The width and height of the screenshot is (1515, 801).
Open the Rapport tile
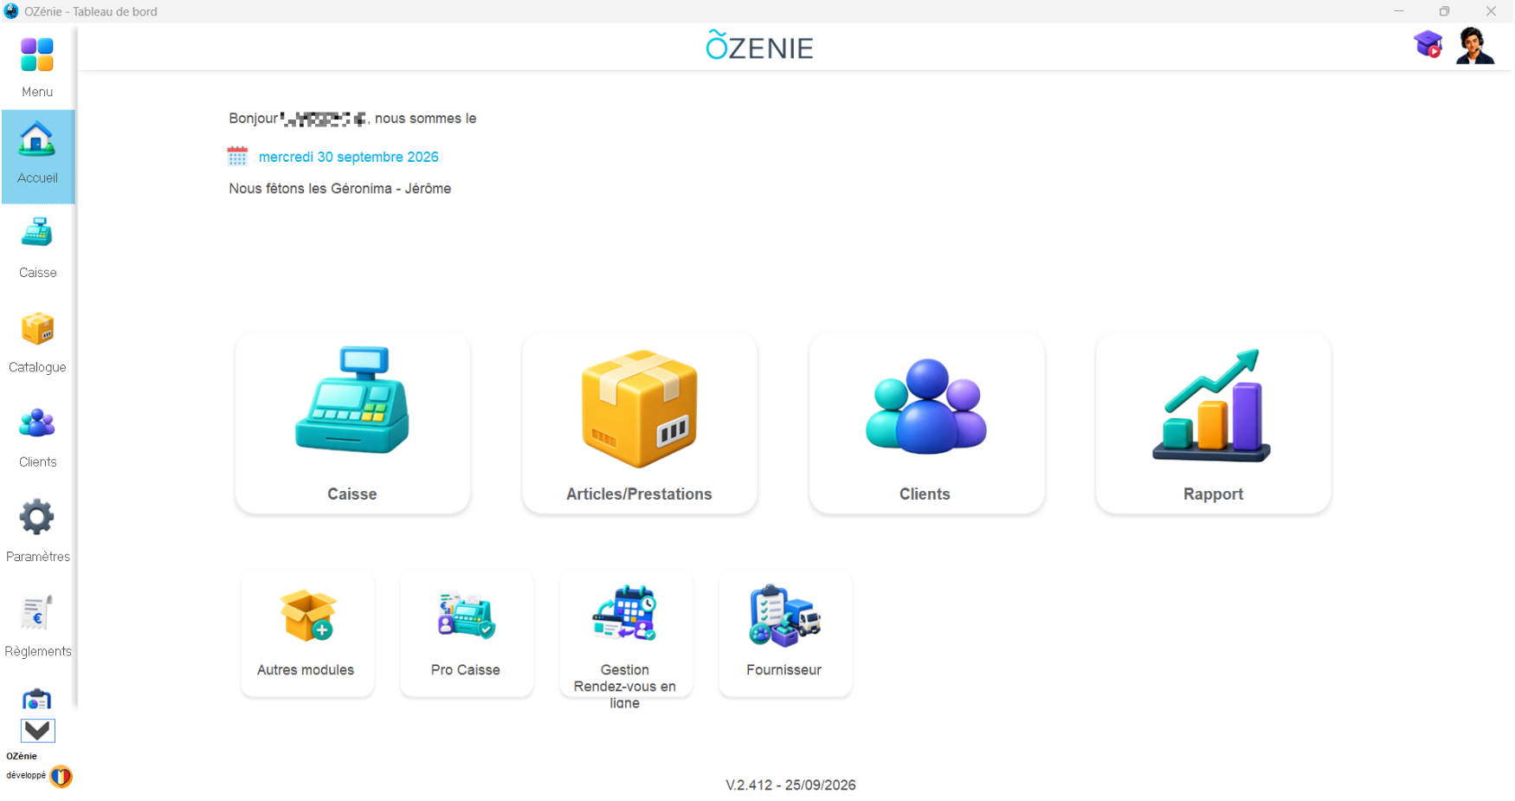[1214, 423]
